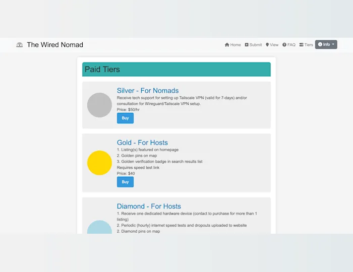Select the text 'Price: $40'

pos(126,174)
